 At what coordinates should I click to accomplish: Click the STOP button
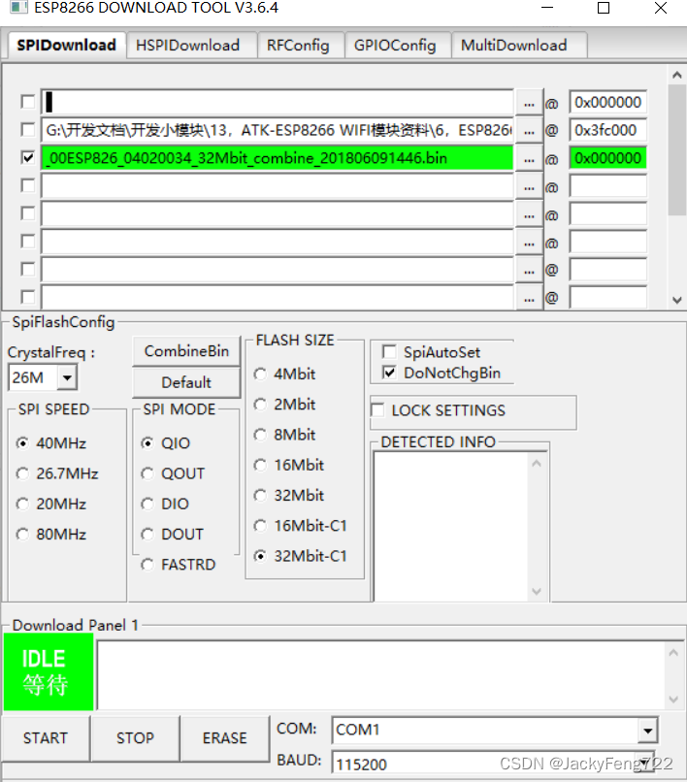[135, 738]
